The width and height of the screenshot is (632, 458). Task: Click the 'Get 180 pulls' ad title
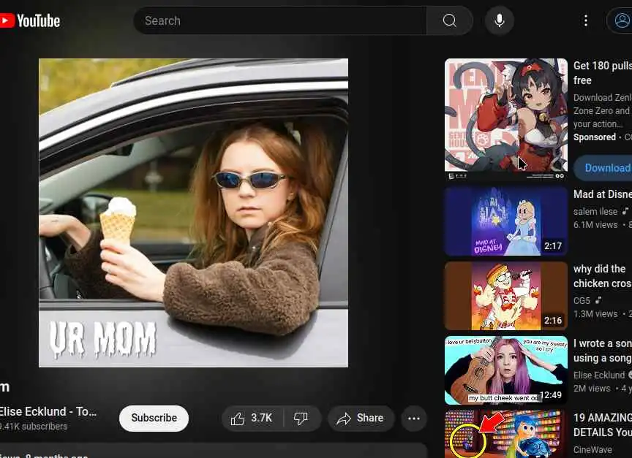pyautogui.click(x=603, y=73)
